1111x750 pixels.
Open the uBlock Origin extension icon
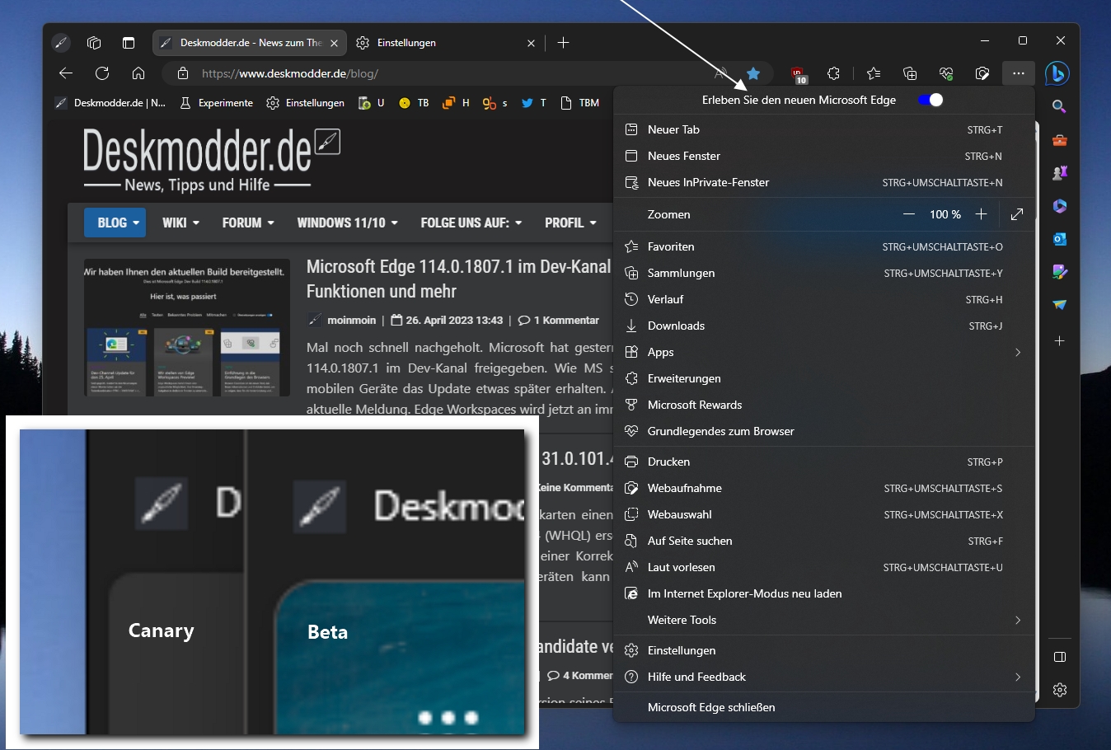click(798, 74)
